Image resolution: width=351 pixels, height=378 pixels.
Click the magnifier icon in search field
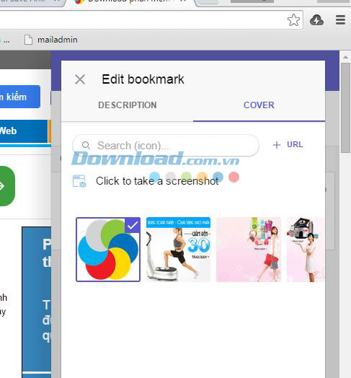point(86,146)
